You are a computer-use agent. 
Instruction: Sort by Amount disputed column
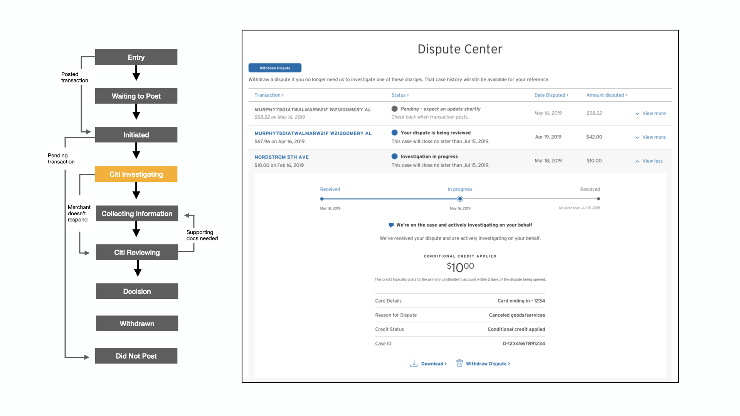(606, 95)
